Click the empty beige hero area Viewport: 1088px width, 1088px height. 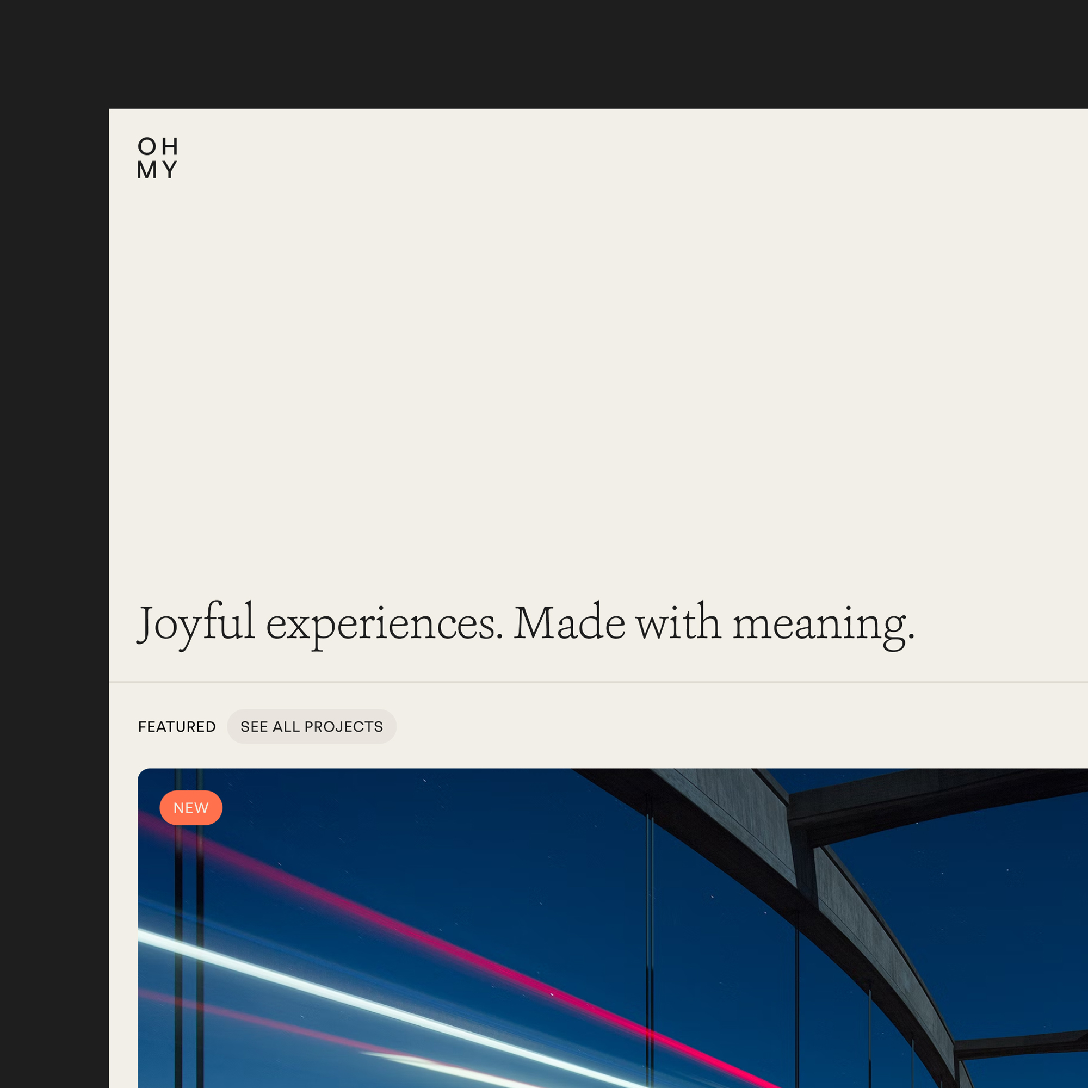563,366
